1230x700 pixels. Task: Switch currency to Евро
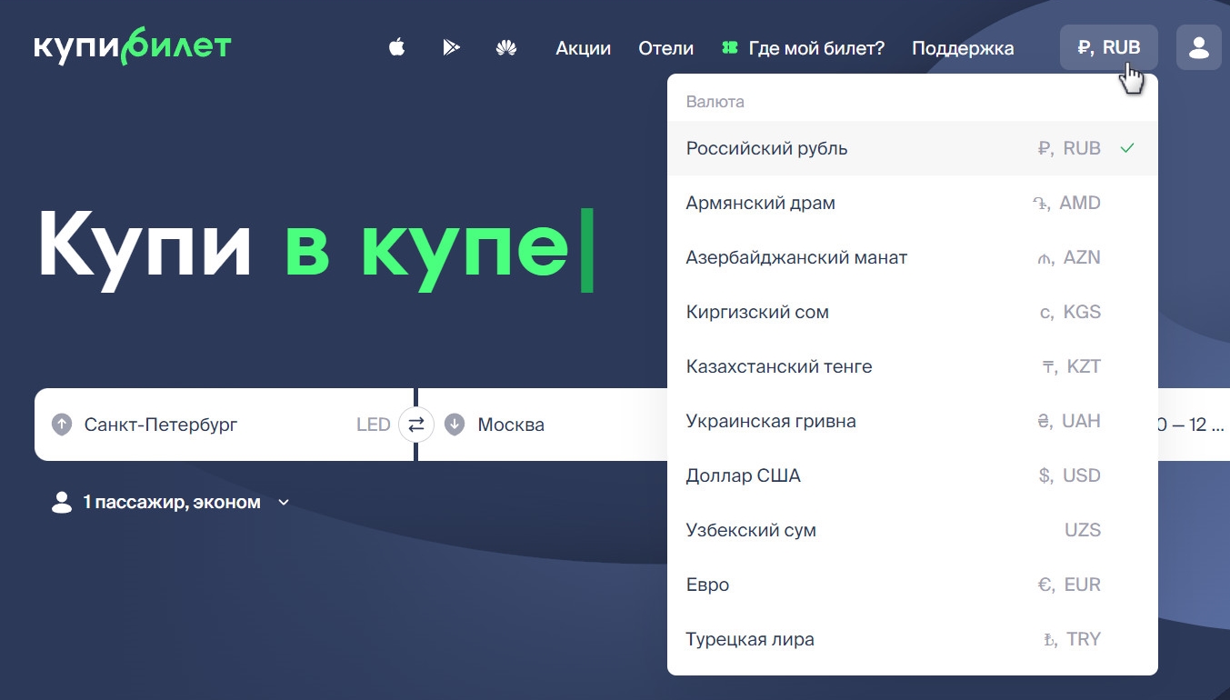point(912,585)
